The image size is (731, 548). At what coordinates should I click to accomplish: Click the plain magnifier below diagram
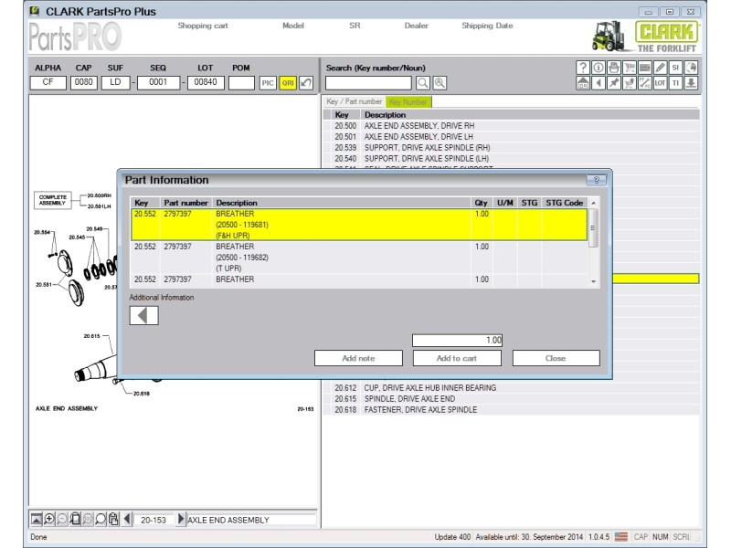pos(101,519)
